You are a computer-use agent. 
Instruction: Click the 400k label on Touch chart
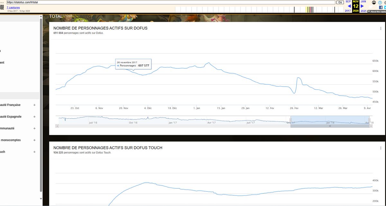pos(375,180)
